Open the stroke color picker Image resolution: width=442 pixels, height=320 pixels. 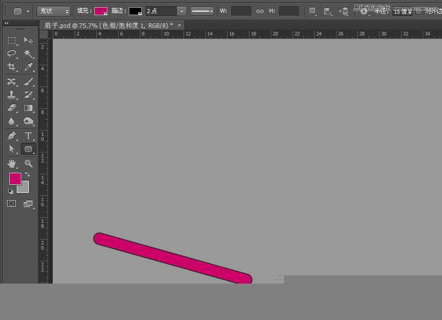tap(135, 11)
